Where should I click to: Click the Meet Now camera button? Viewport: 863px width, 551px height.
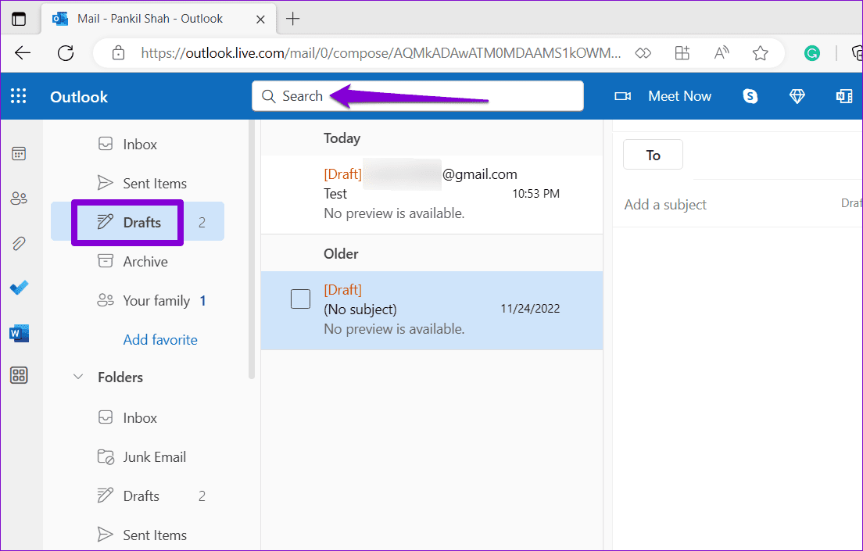tap(663, 96)
